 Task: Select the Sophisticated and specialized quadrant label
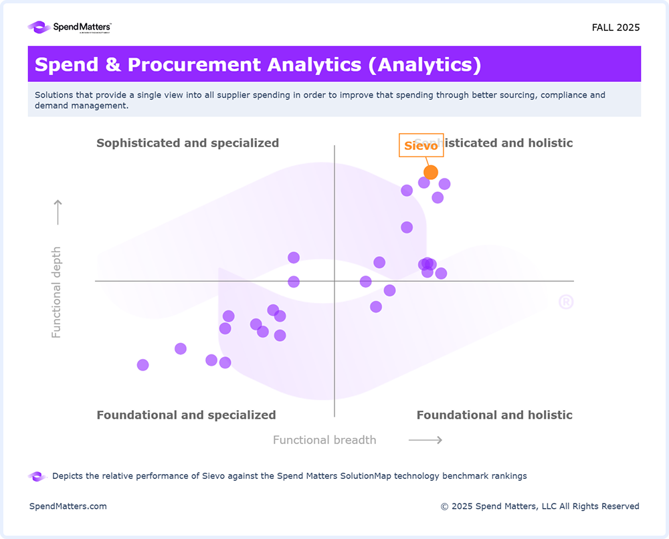pyautogui.click(x=187, y=143)
